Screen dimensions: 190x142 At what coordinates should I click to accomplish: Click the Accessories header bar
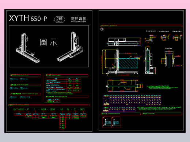pos(162,114)
